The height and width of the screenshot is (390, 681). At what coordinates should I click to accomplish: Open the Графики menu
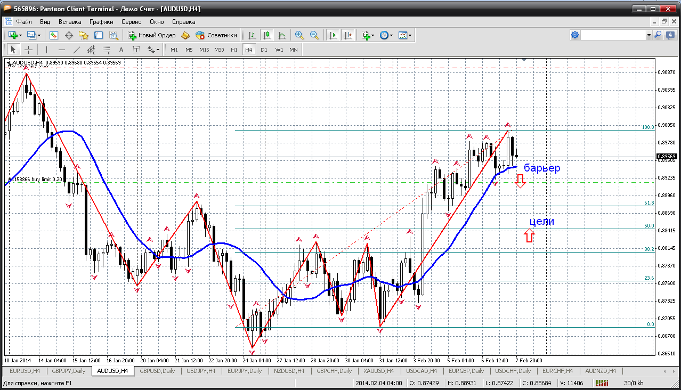101,22
